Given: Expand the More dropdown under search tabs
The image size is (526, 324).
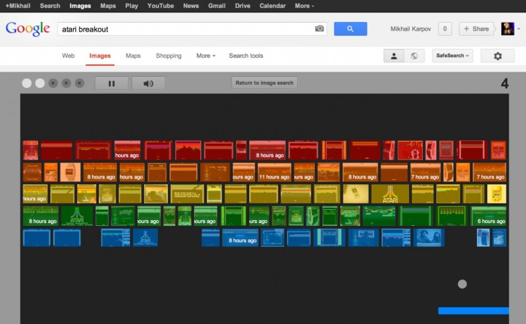Looking at the screenshot, I should pos(205,56).
